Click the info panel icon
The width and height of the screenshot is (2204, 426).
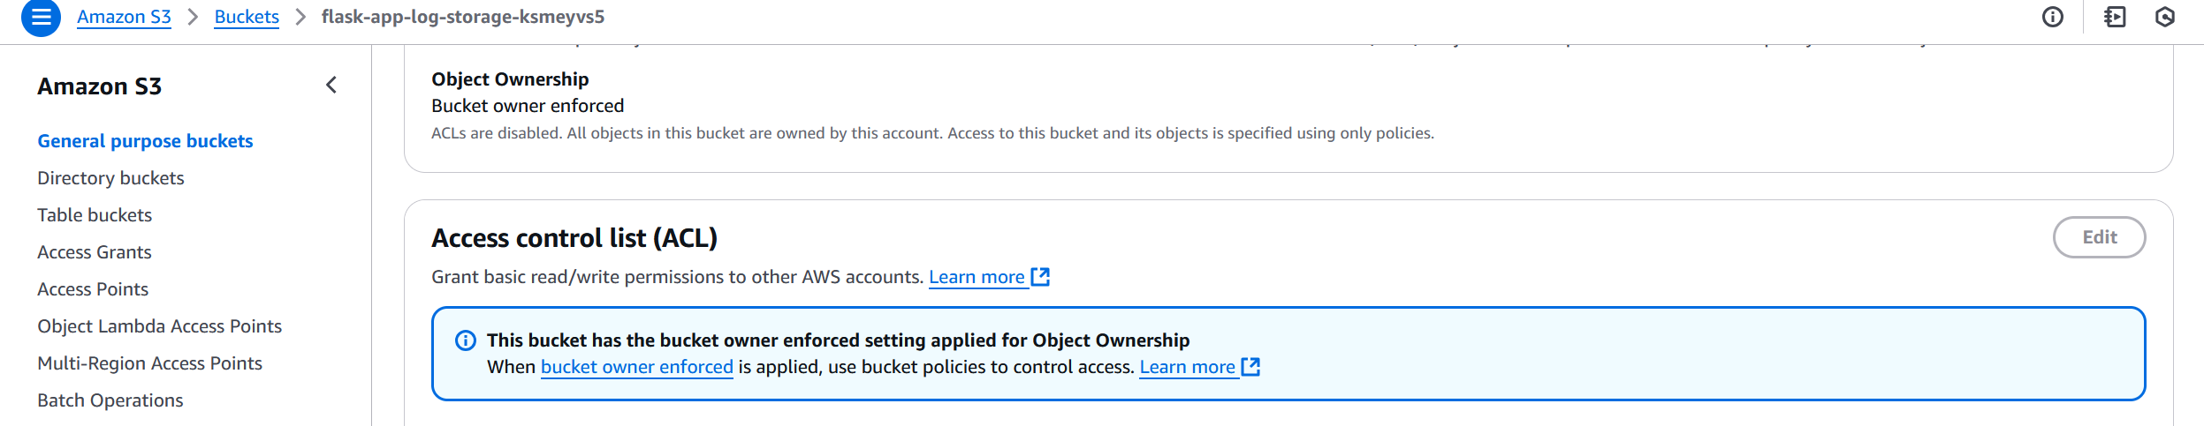click(x=2052, y=18)
